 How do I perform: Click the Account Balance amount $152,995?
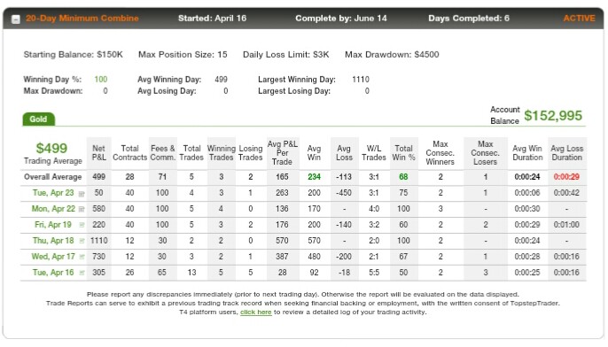(553, 115)
